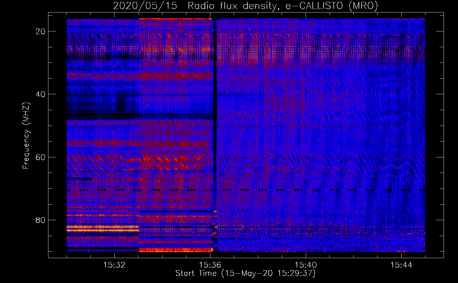The height and width of the screenshot is (283, 458).
Task: Click the 15:36 time tick label
Action: pyautogui.click(x=210, y=265)
